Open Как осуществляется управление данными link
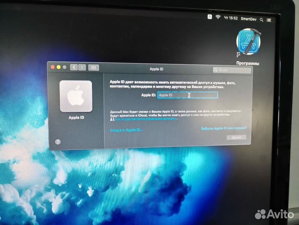299x225 pixels. (x=146, y=119)
